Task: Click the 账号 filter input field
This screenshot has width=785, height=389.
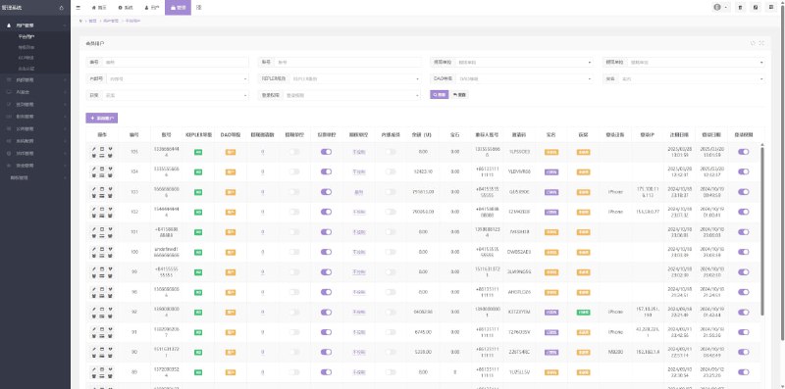Action: coord(347,62)
